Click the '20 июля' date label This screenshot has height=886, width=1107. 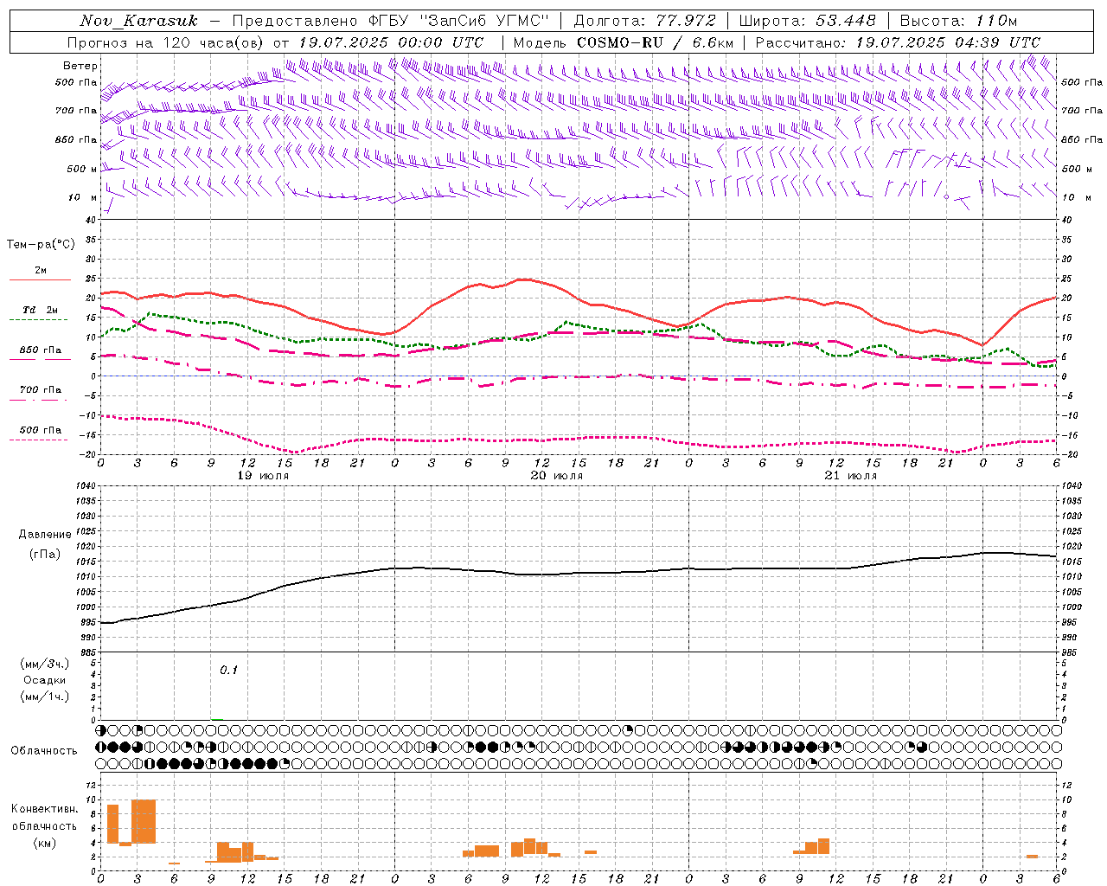[x=557, y=476]
